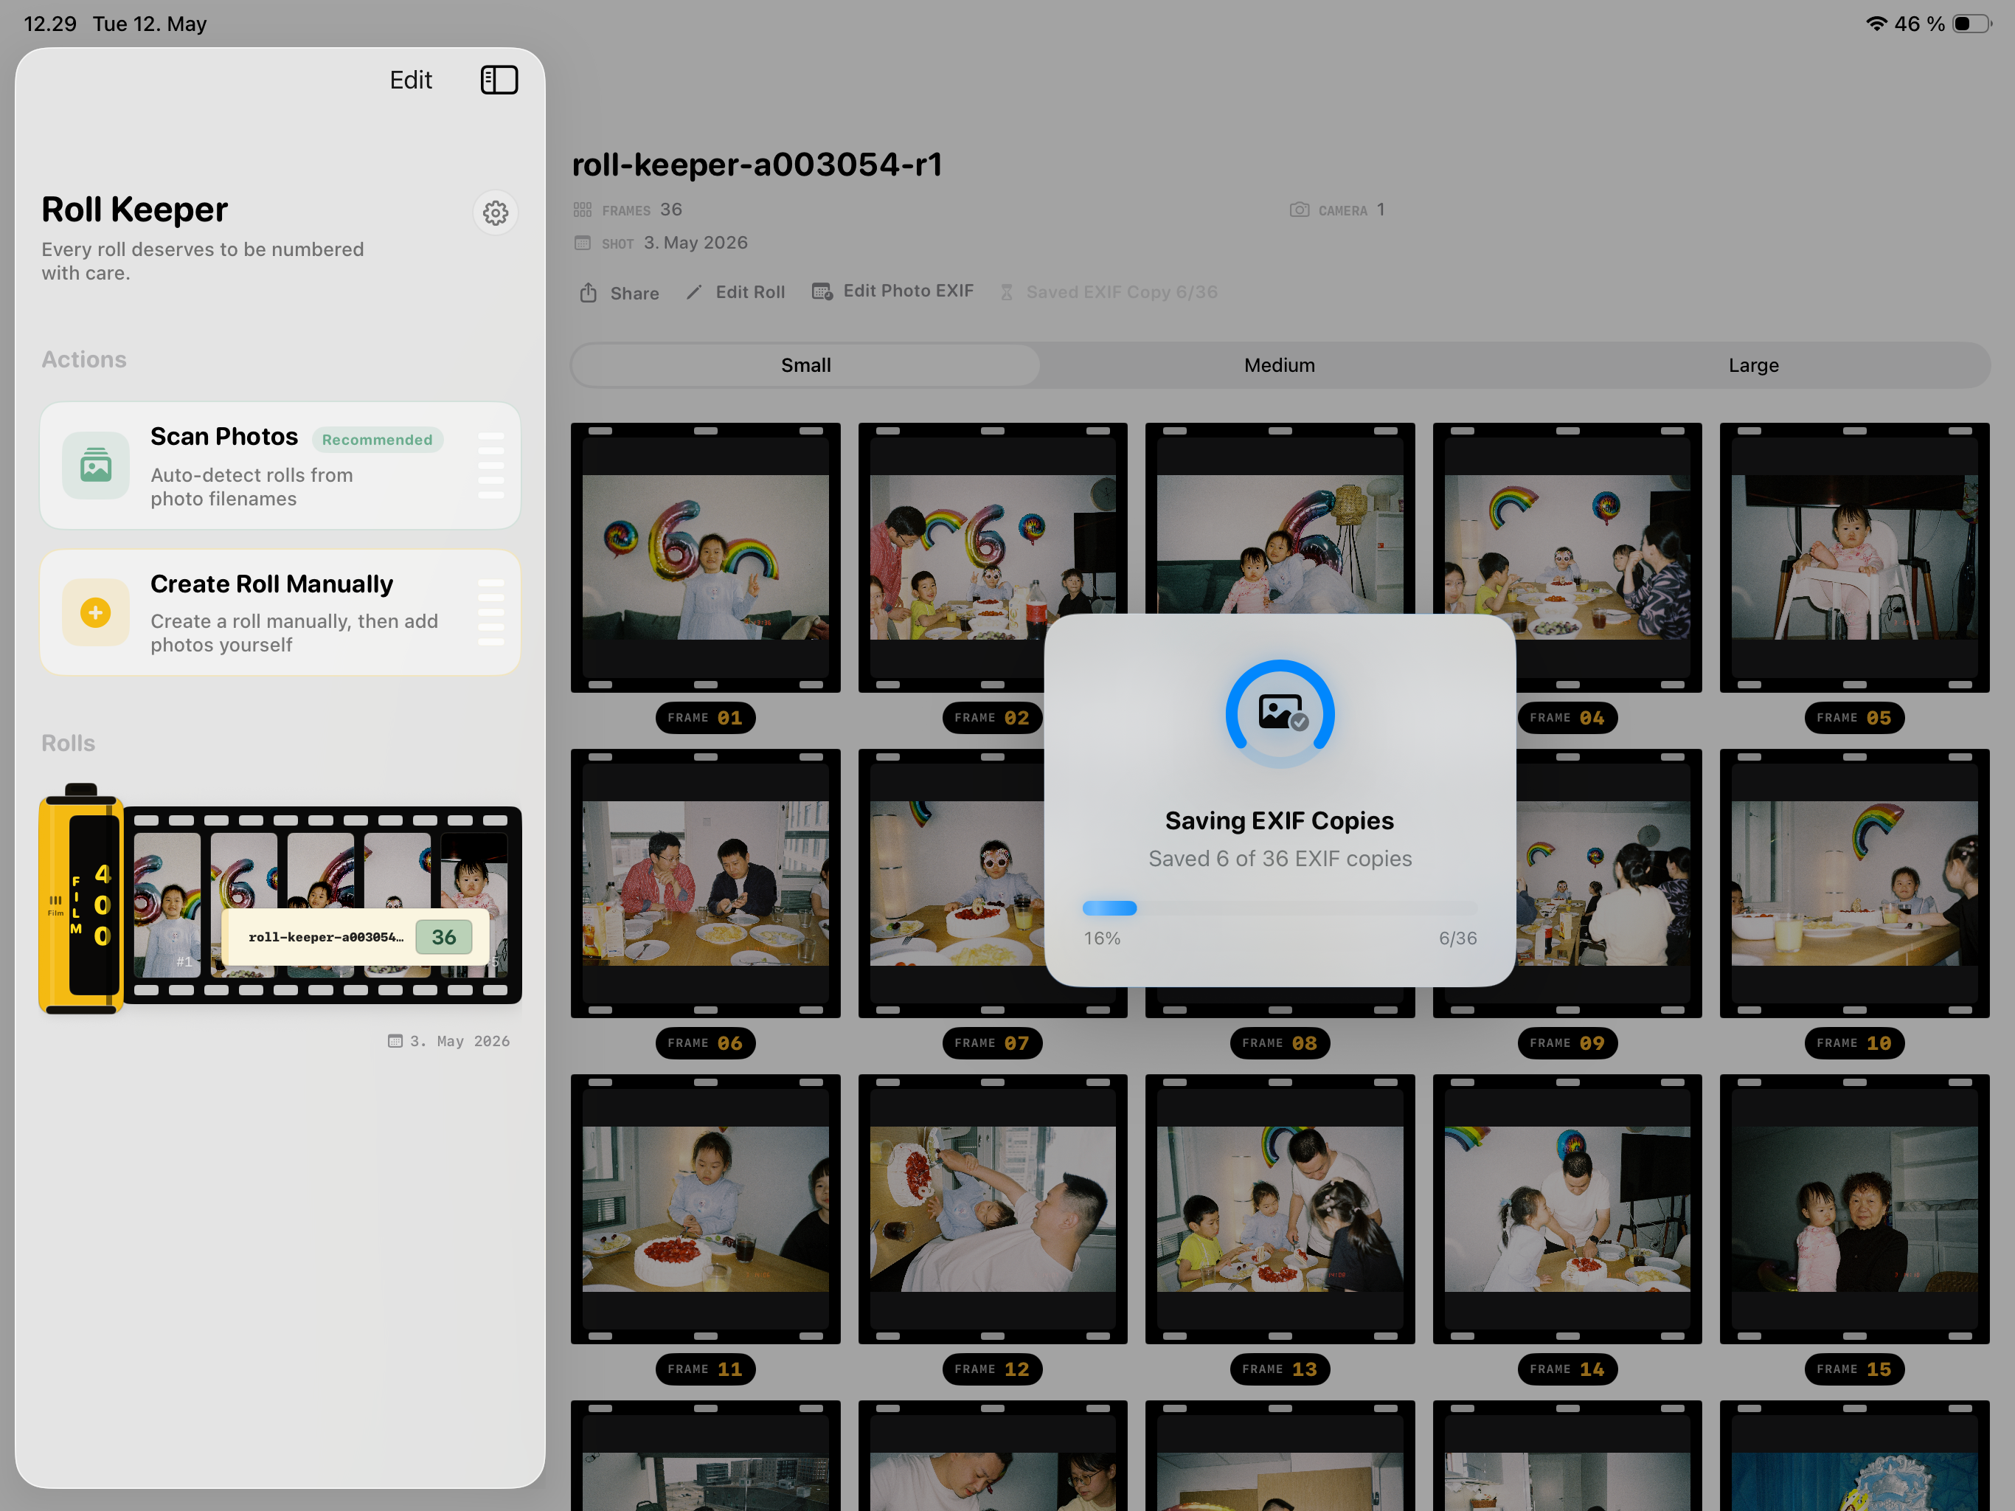Tap the green Scan Photos icon
This screenshot has width=2015, height=1511.
coord(96,466)
